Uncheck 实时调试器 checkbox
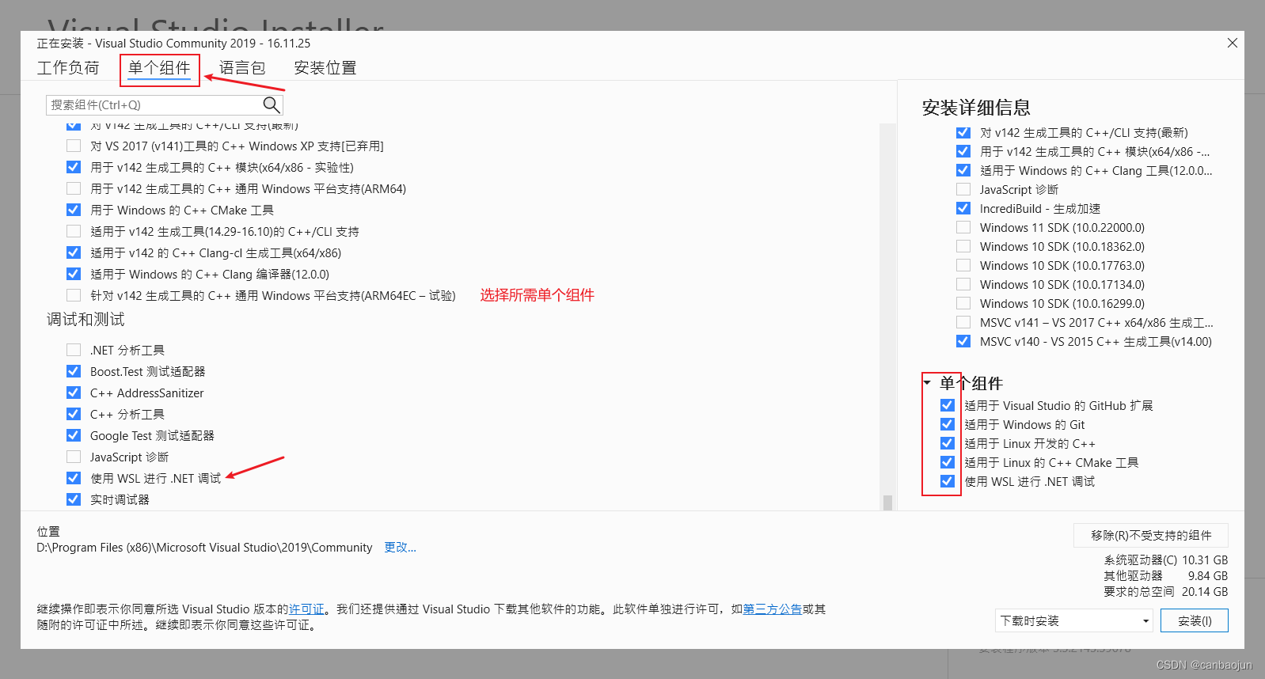This screenshot has width=1265, height=679. tap(74, 499)
